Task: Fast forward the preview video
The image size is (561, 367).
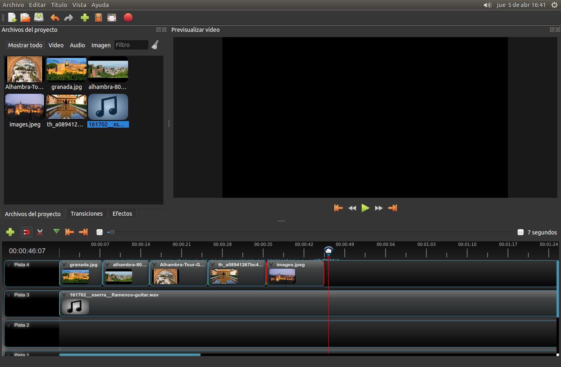Action: [x=379, y=208]
